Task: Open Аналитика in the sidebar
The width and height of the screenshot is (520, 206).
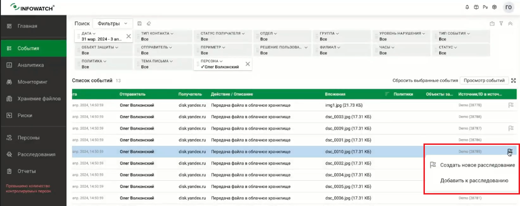Action: pyautogui.click(x=30, y=65)
